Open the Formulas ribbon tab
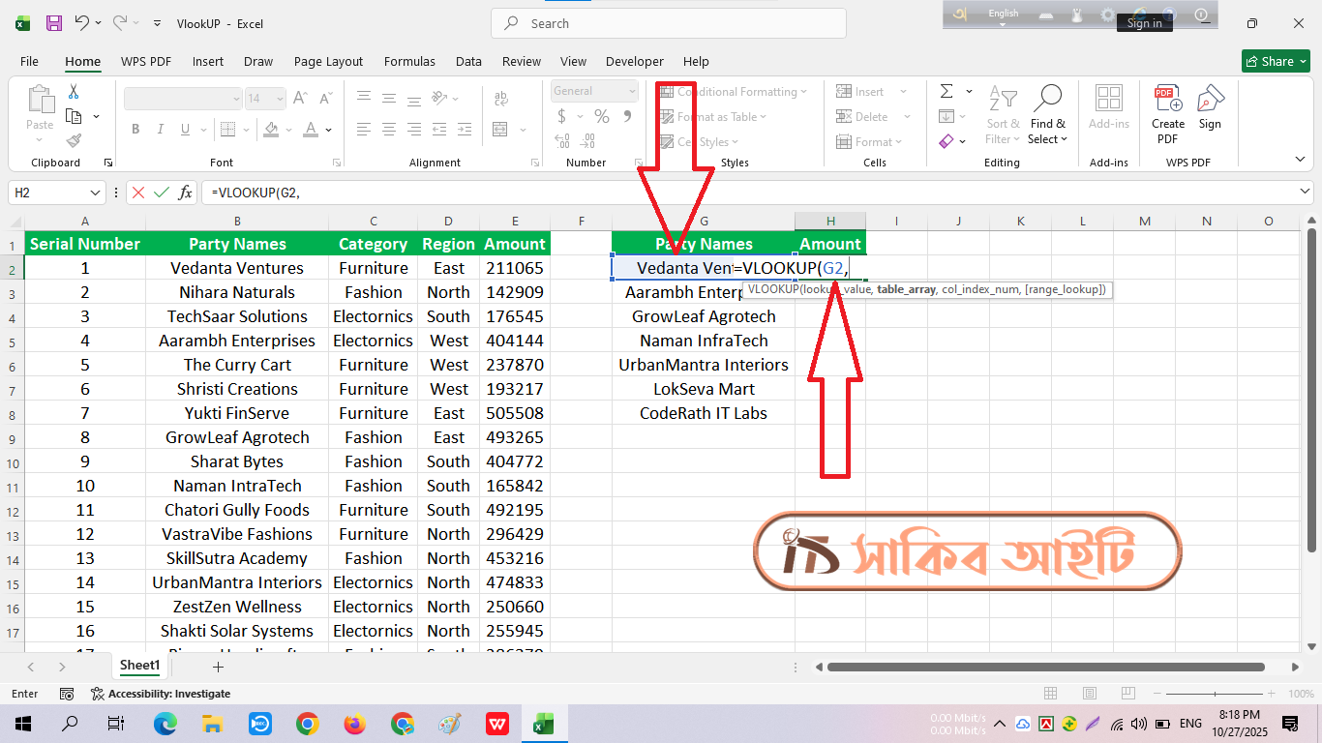This screenshot has height=743, width=1322. coord(409,61)
